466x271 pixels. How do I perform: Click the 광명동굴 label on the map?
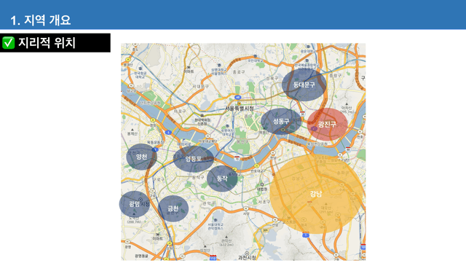[x=141, y=256]
